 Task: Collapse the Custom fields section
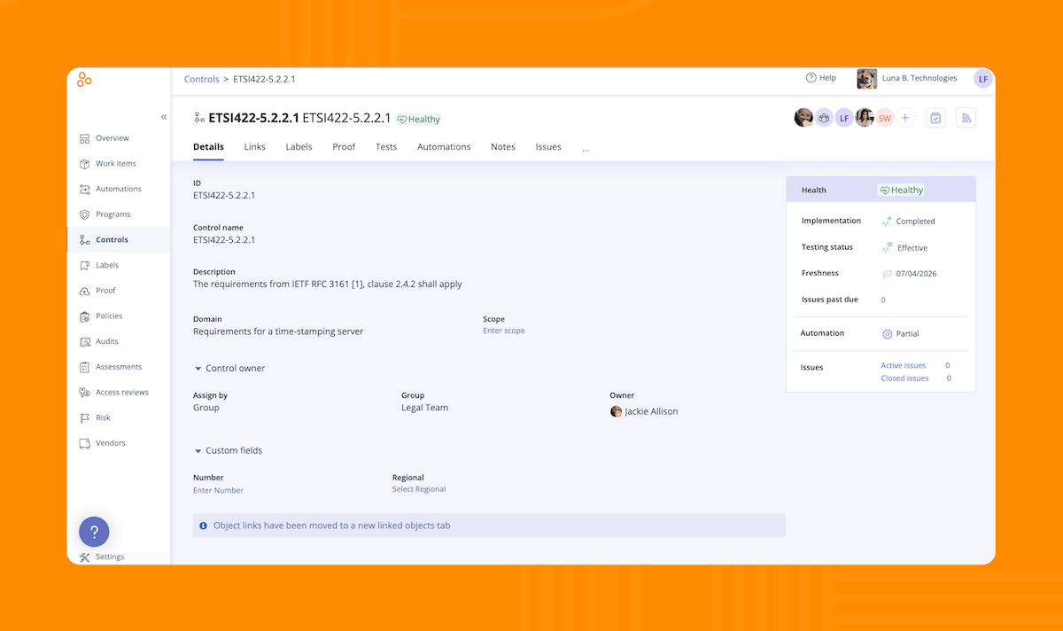click(x=198, y=451)
